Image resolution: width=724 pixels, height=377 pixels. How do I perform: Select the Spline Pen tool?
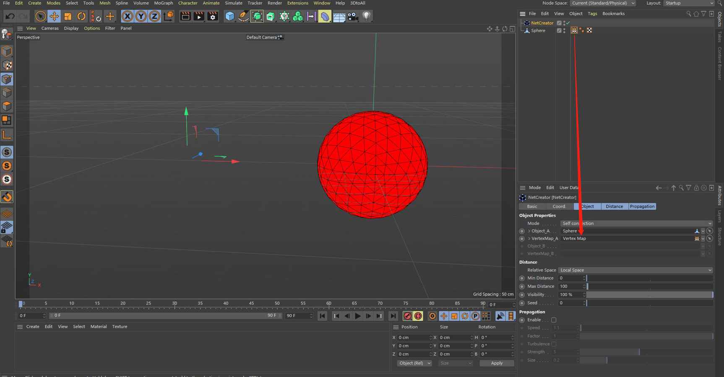[243, 16]
